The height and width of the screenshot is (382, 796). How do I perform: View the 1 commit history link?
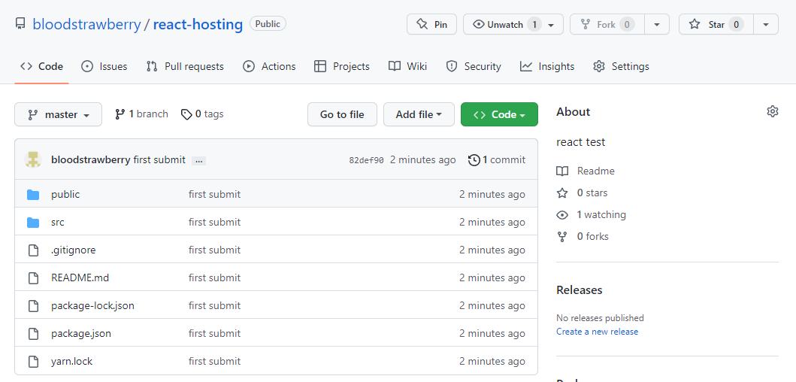[497, 160]
